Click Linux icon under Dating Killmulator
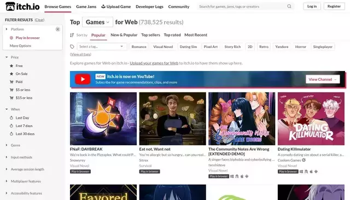This screenshot has width=350, height=200. pyautogui.click(x=306, y=172)
